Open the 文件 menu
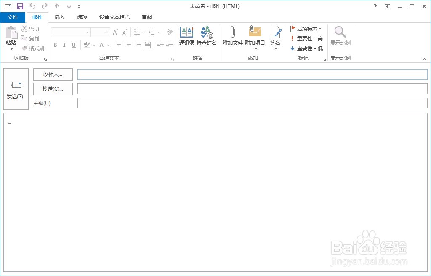Screen dimensions: 431x276 (13, 17)
